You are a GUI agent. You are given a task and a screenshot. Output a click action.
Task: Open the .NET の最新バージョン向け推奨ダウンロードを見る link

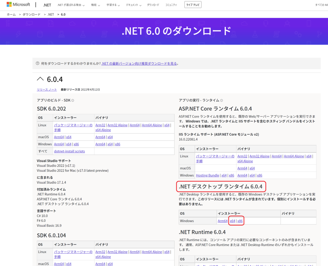coord(139,64)
